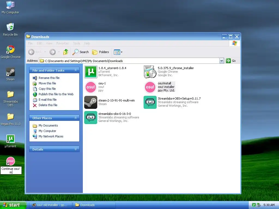Expand the Details panel
Viewport: 279px width, 209px height.
(76, 149)
